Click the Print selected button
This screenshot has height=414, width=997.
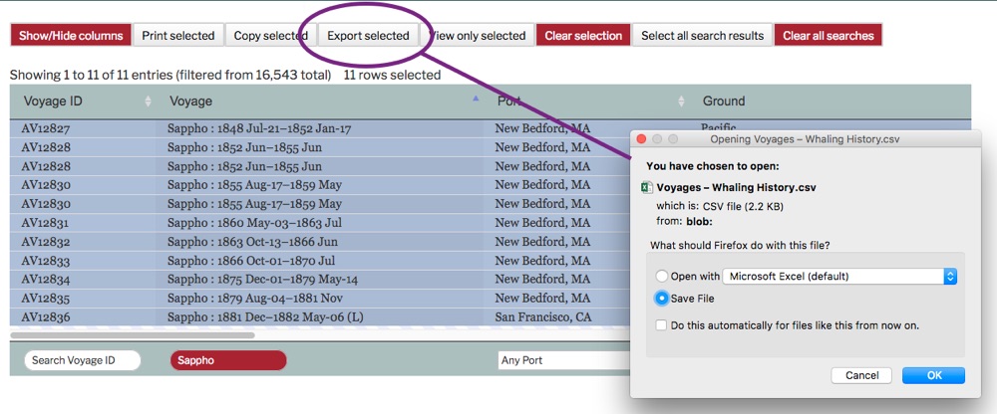[177, 36]
